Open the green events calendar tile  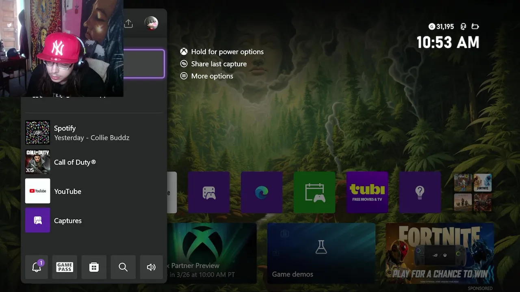pos(314,192)
